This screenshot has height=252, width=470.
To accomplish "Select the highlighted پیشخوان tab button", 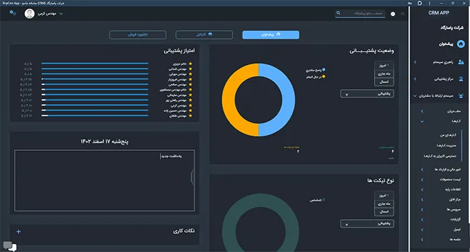I will (x=271, y=35).
